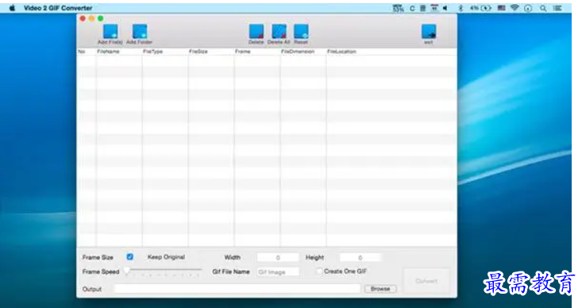
Task: Open the Wi-Fi menu bar icon
Action: click(515, 8)
